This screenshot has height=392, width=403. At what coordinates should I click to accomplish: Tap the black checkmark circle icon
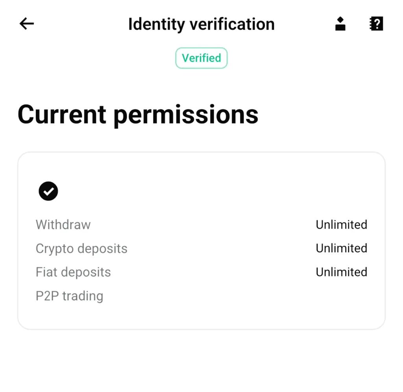[x=48, y=191]
